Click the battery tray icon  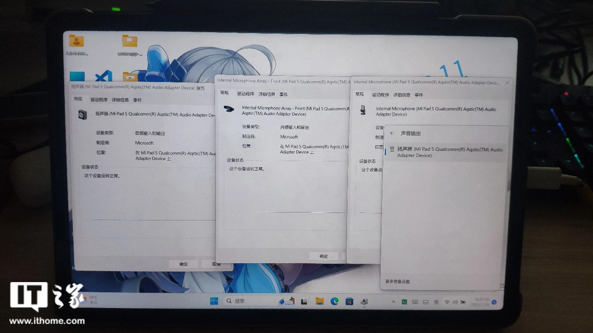(463, 302)
